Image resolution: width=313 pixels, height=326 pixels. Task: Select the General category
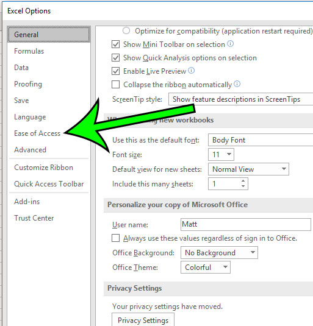click(49, 35)
